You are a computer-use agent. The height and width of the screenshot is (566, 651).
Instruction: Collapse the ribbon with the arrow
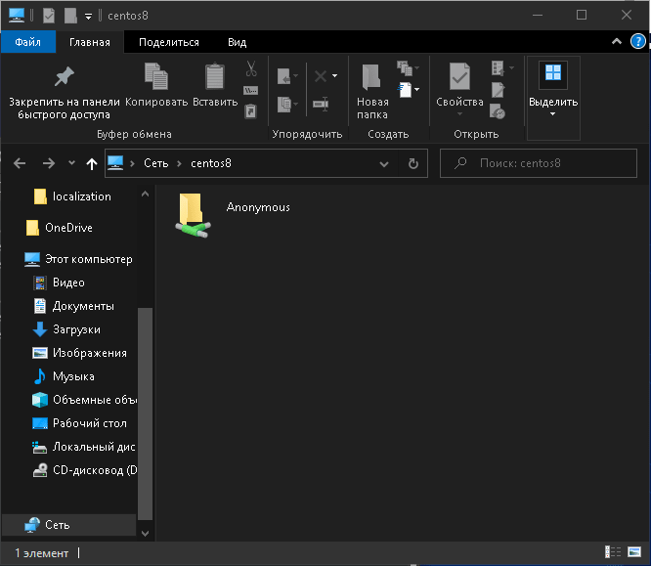pos(617,41)
